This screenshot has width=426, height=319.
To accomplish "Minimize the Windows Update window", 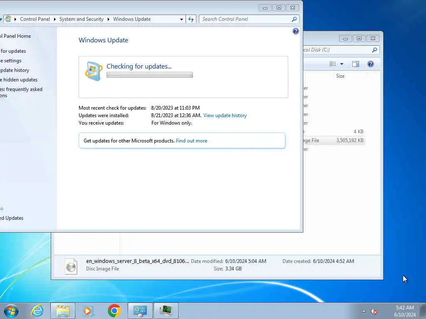I will 265,8.
